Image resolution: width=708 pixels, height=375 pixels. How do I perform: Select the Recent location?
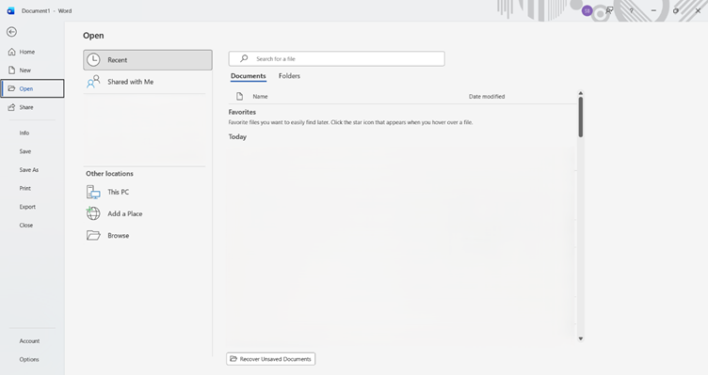148,60
